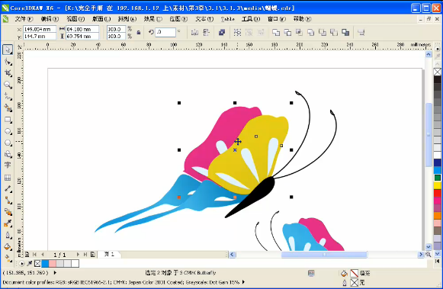Select the Dimension tool

tap(8, 189)
